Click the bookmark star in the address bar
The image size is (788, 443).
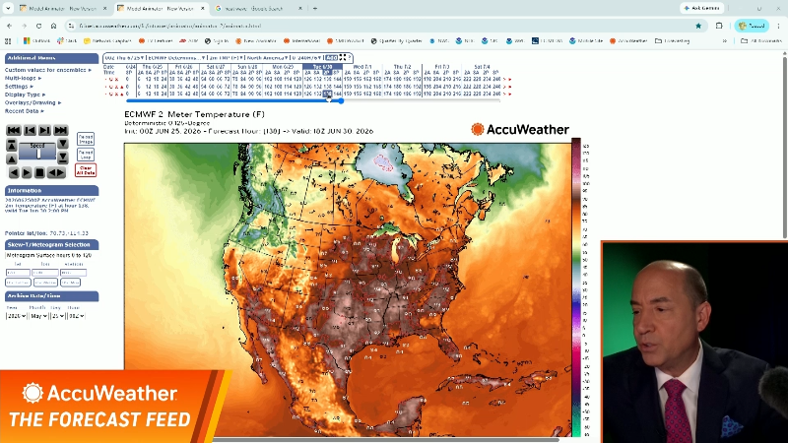698,26
